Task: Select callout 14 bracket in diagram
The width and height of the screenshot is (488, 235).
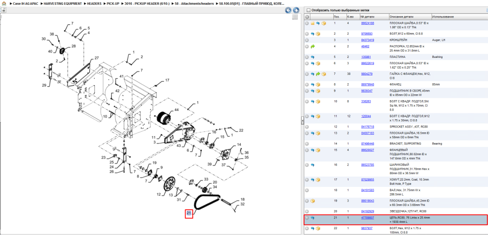Action: click(x=239, y=145)
